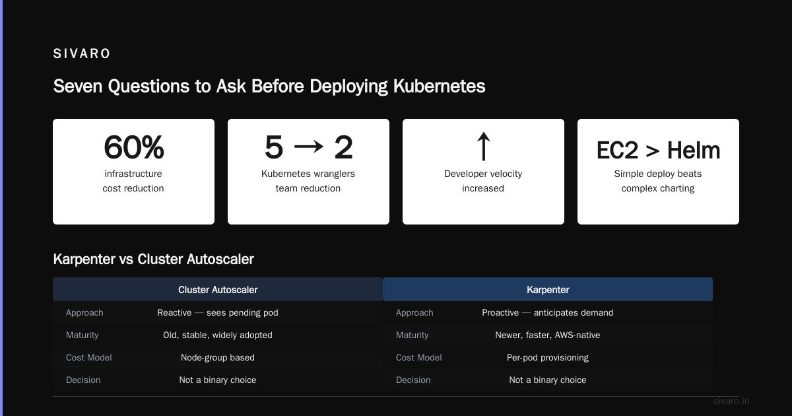Click the Karpenter vs Cluster Autoscaler heading
The image size is (792, 416).
tap(153, 260)
